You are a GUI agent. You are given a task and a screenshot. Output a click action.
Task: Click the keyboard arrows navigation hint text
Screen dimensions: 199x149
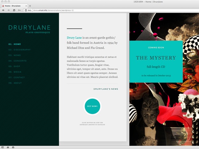(x=93, y=124)
